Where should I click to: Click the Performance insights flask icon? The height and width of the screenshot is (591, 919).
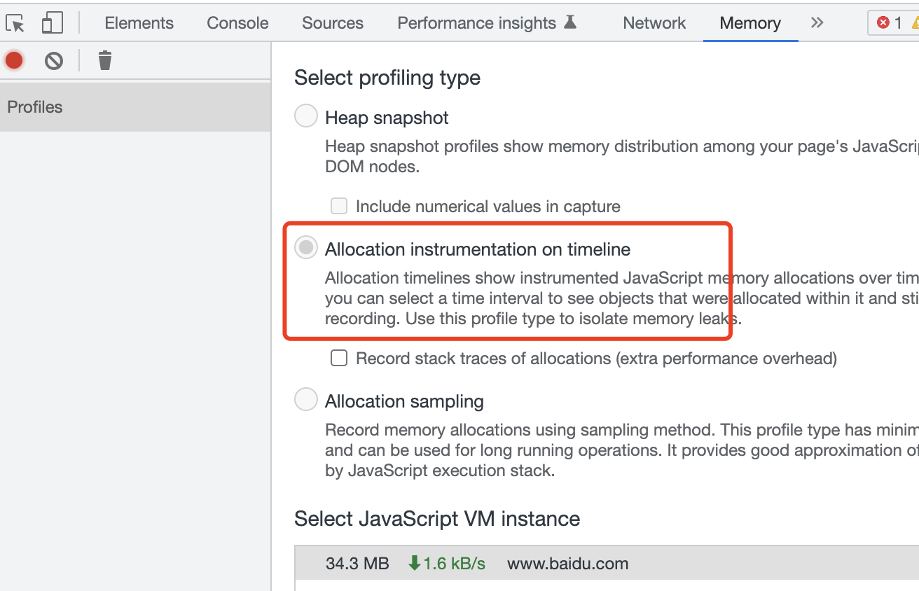[571, 22]
